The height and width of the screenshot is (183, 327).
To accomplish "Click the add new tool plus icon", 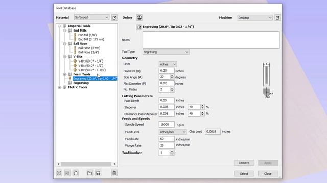I will point(59,173).
